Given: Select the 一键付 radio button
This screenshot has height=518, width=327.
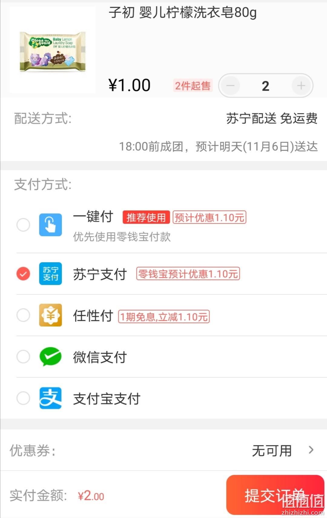Looking at the screenshot, I should click(23, 225).
